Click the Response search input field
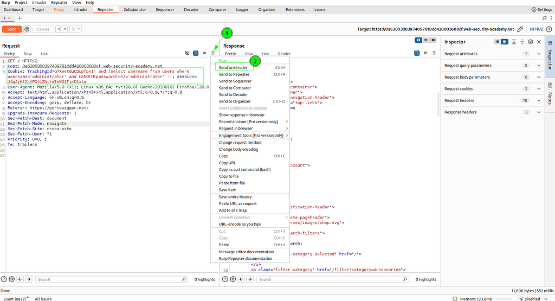The image size is (555, 301). [x=333, y=279]
